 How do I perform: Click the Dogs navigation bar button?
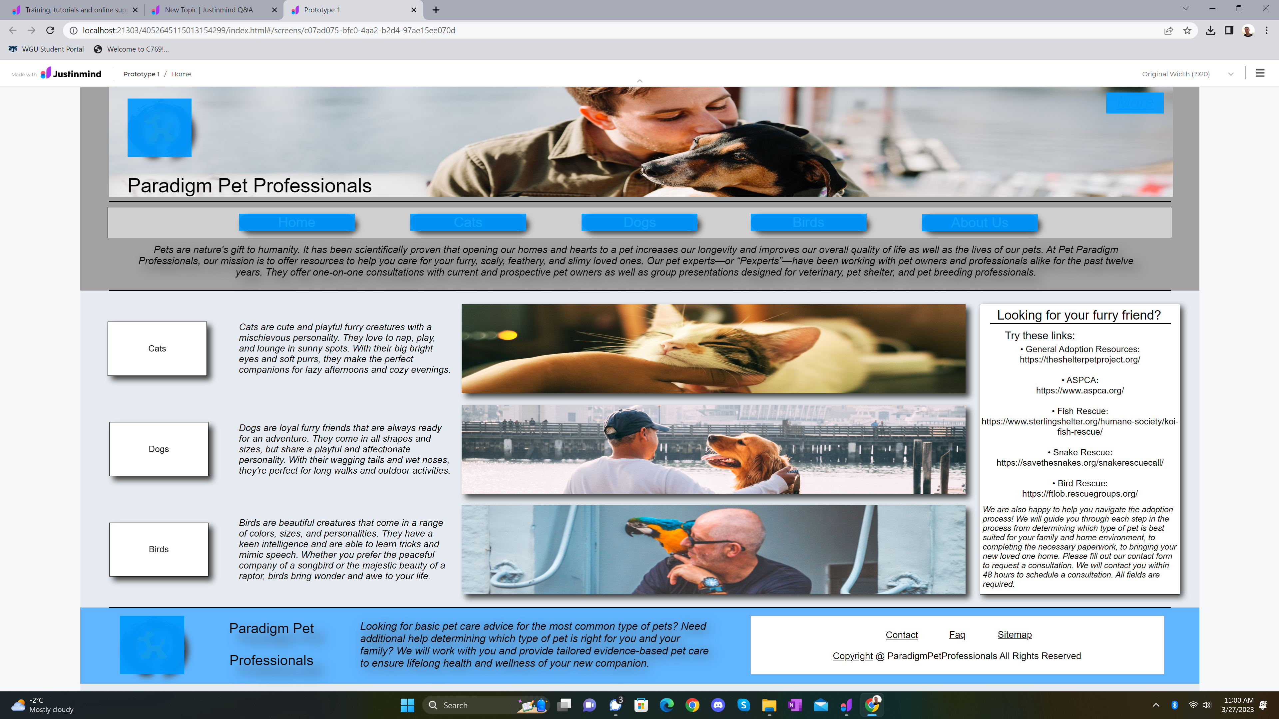(639, 222)
